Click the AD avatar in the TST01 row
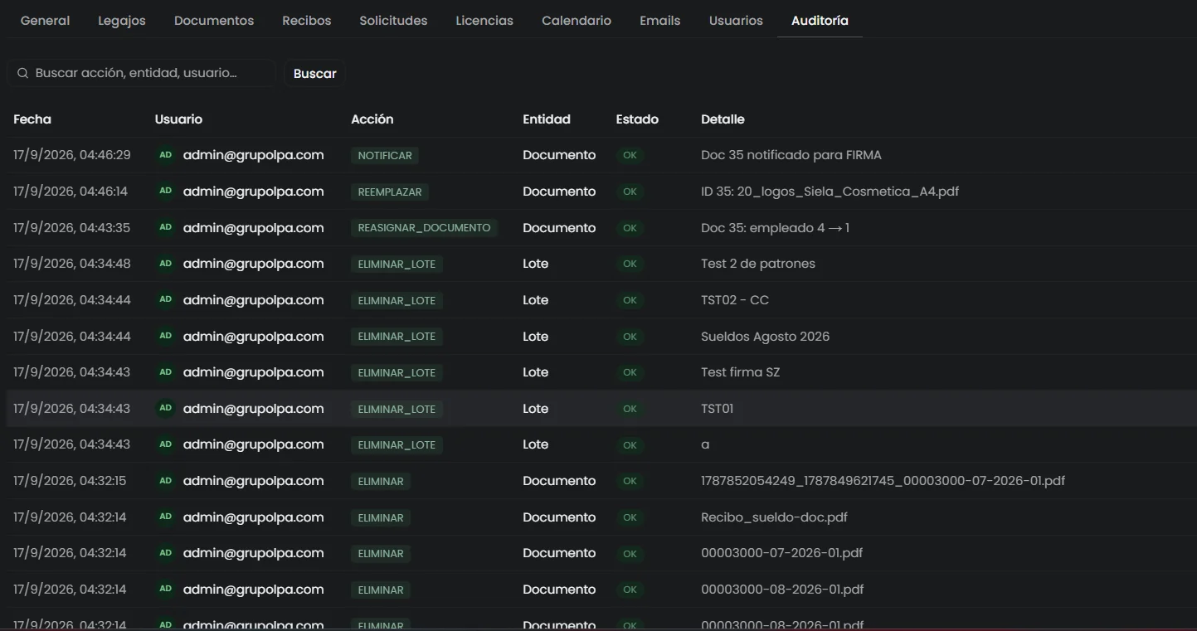Viewport: 1197px width, 631px height. click(165, 409)
